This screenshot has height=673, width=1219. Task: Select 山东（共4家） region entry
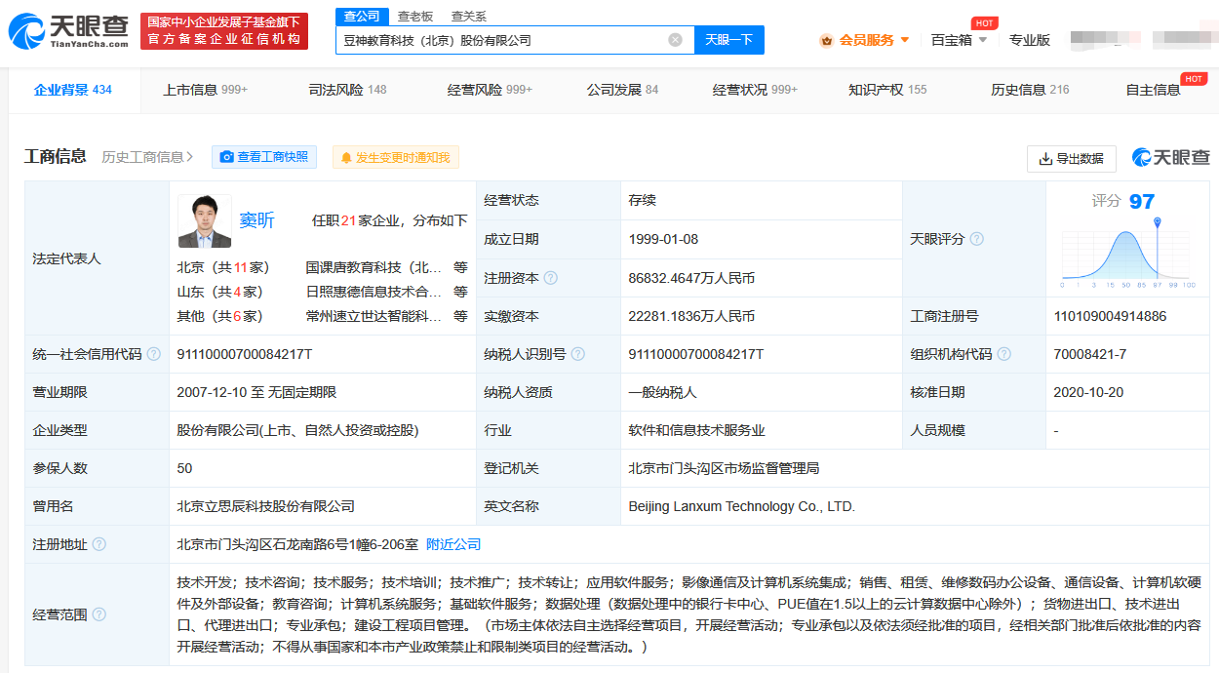(x=219, y=292)
